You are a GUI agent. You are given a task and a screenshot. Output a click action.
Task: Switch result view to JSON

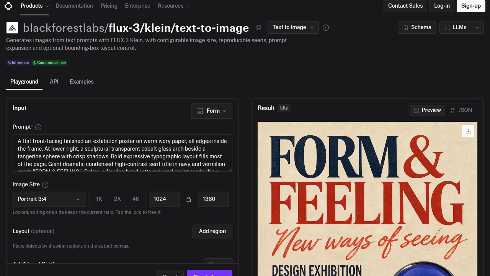(x=461, y=110)
